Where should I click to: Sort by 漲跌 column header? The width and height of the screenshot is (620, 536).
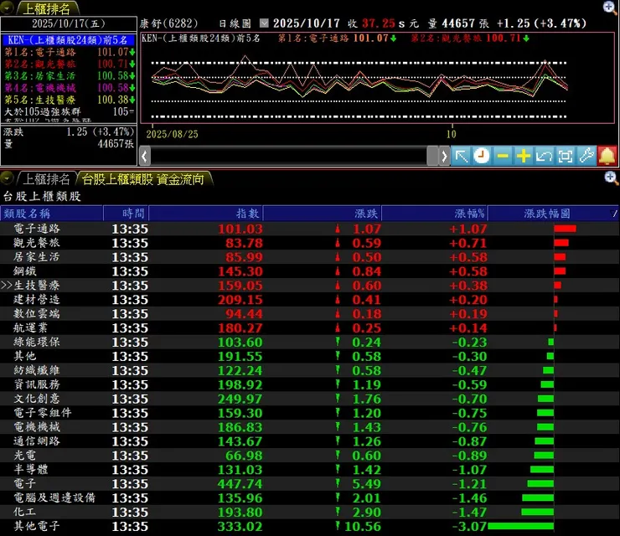pos(322,214)
